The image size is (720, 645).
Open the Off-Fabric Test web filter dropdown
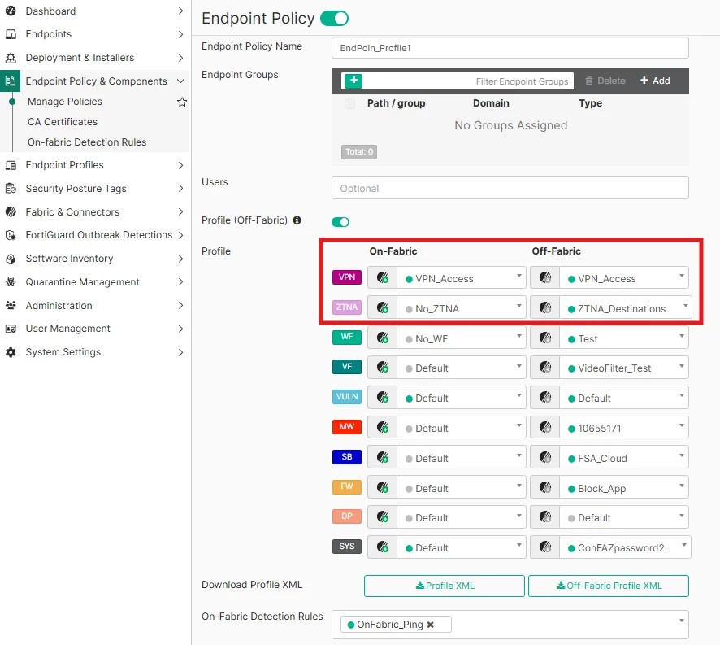(624, 338)
